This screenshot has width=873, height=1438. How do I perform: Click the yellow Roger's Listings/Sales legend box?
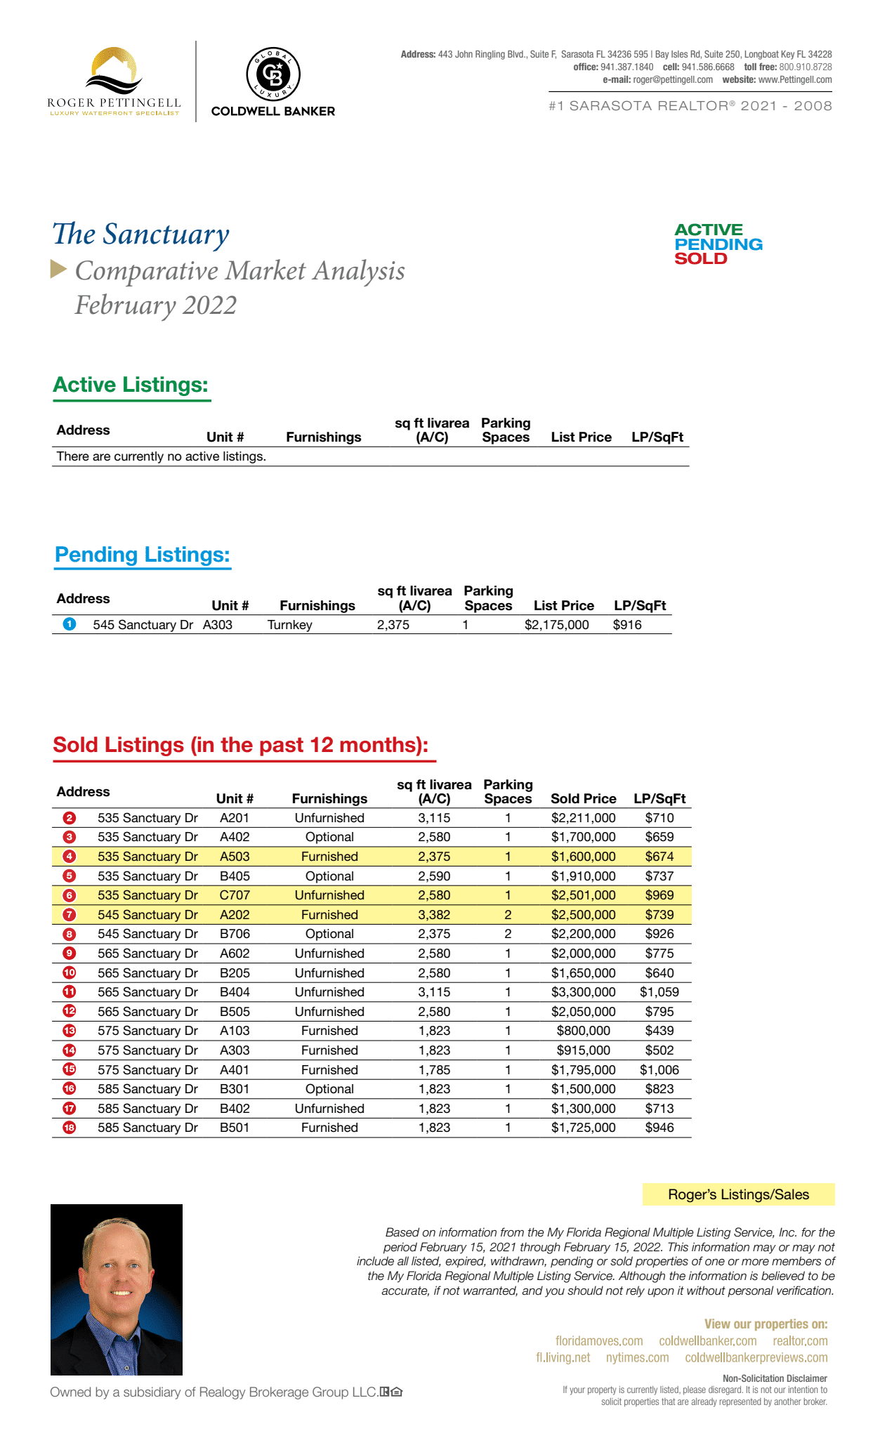(x=738, y=1194)
